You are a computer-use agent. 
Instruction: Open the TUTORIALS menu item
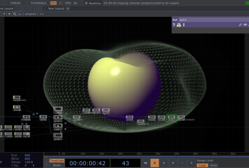click(38, 3)
